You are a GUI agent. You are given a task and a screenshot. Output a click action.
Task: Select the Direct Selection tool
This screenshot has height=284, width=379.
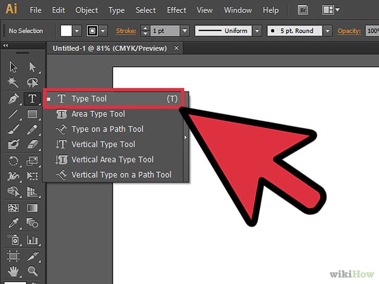click(32, 67)
